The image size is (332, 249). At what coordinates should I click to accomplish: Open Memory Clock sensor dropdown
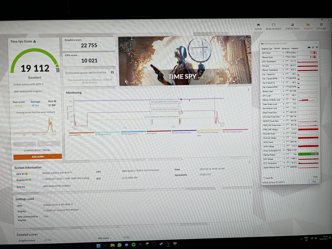pos(283,57)
